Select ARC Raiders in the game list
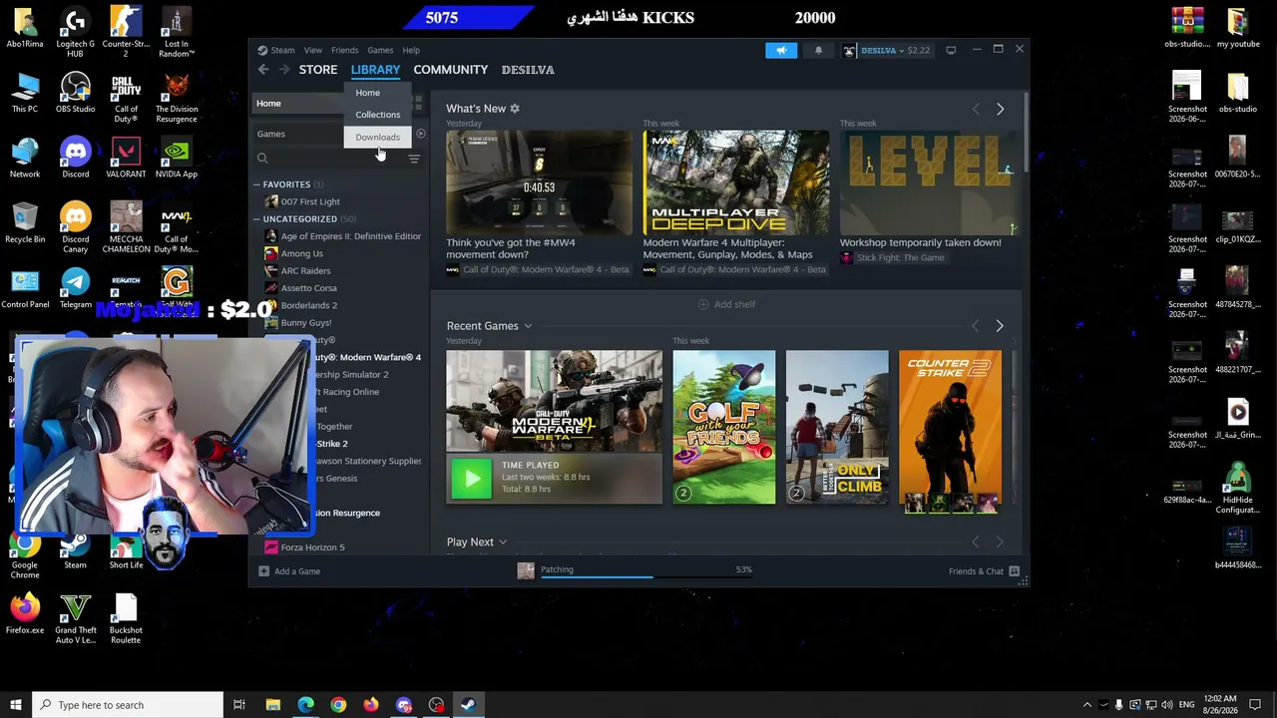Image resolution: width=1277 pixels, height=718 pixels. (305, 270)
